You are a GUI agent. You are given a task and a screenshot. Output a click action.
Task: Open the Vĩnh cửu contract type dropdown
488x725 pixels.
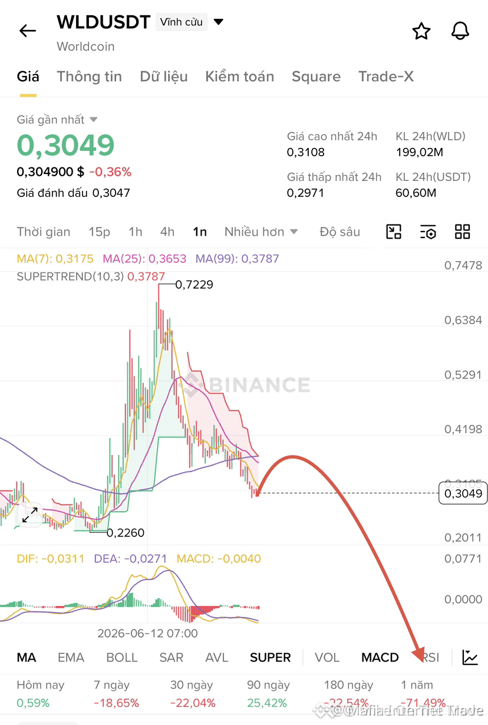point(190,22)
